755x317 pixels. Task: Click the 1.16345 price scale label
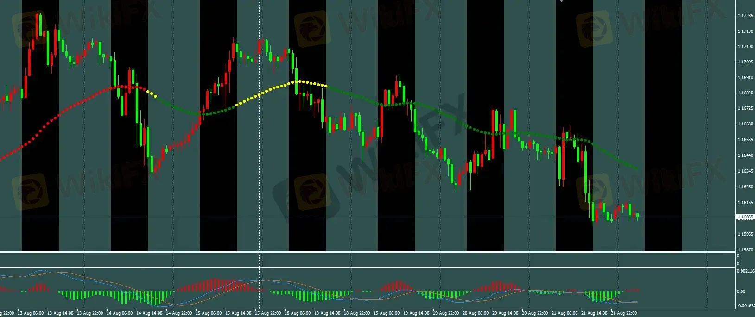744,171
